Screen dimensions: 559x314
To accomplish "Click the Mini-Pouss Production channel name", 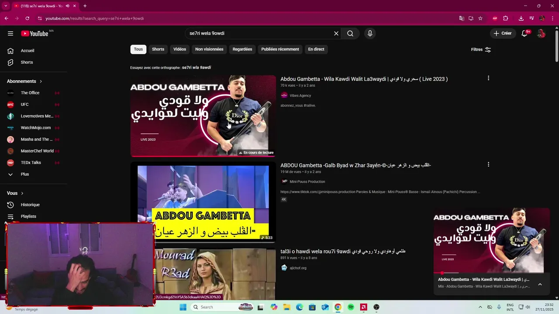I will 307,181.
